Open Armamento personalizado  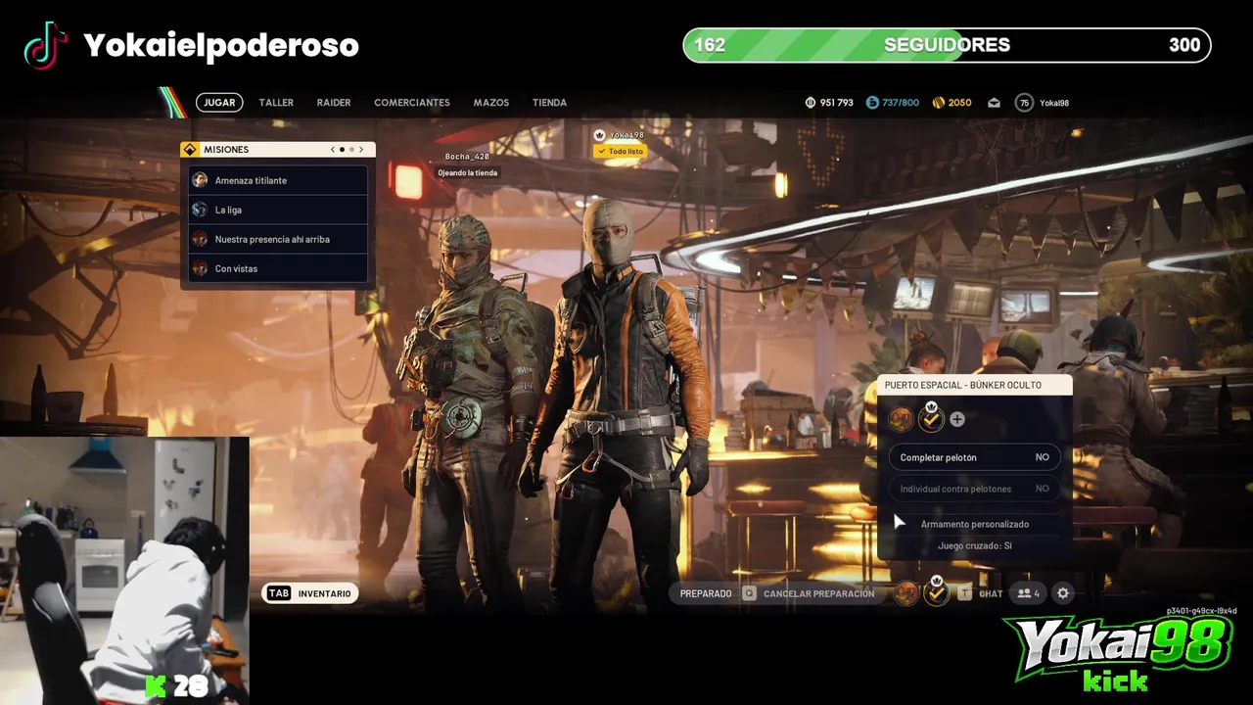pyautogui.click(x=975, y=524)
